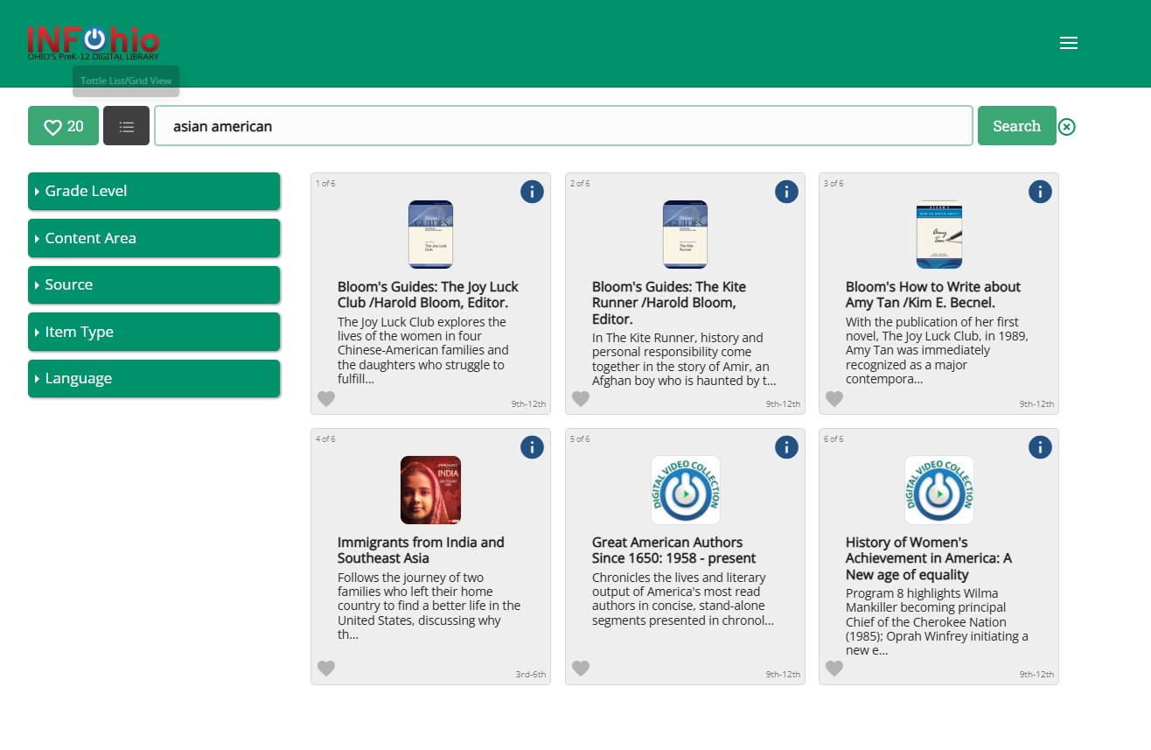Click 'Program 8 highlights Wilma Mankiller' description
Screen dimensions: 1151x750
(x=937, y=622)
